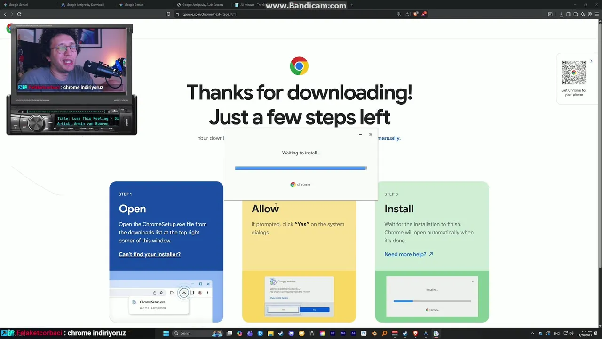Viewport: 602px width, 339px height.
Task: Open Discord from taskbar
Action: (x=291, y=333)
